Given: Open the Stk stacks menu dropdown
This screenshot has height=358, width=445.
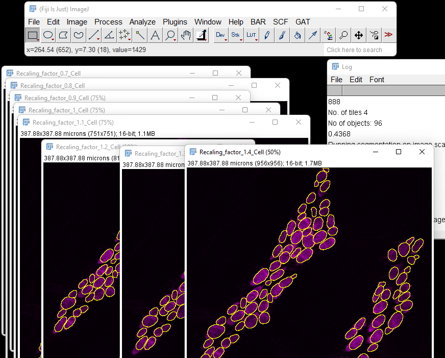Looking at the screenshot, I should click(x=236, y=35).
